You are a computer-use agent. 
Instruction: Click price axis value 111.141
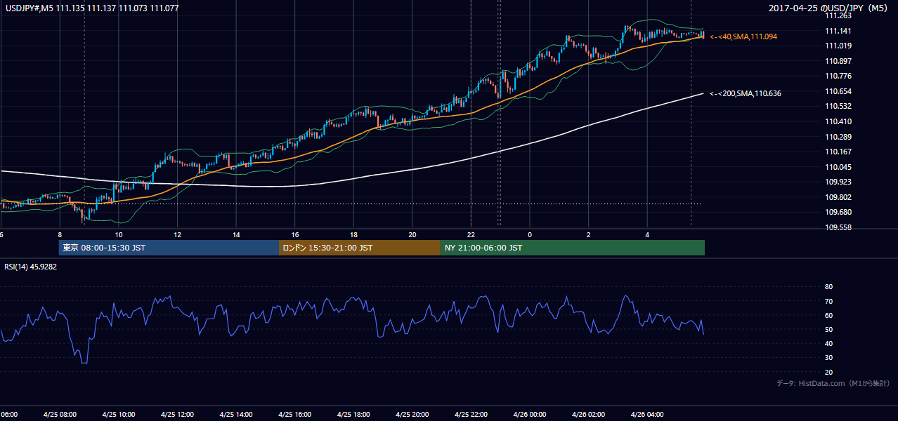coord(838,31)
